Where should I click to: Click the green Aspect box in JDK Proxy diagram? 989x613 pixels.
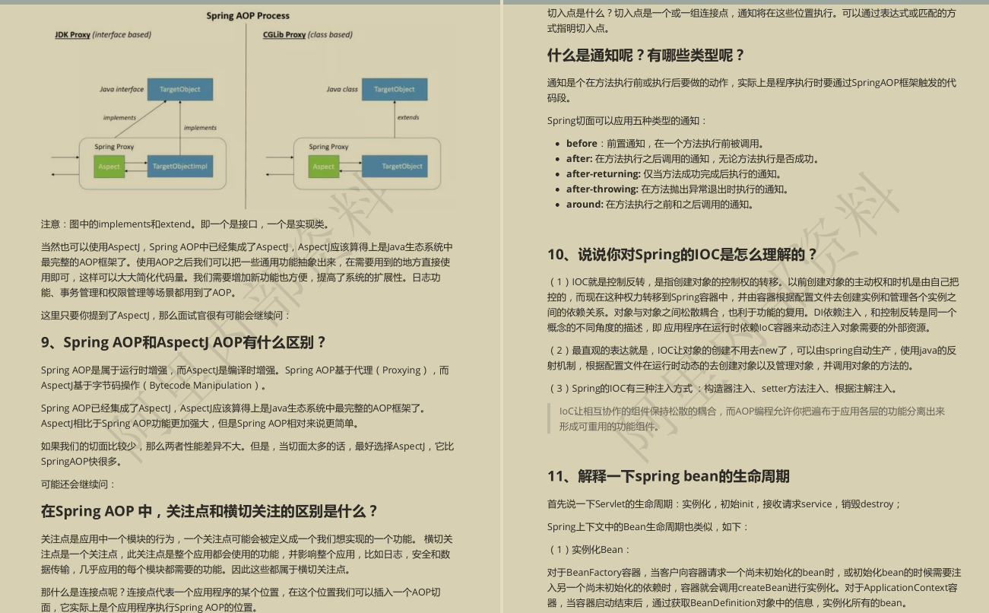pos(109,166)
